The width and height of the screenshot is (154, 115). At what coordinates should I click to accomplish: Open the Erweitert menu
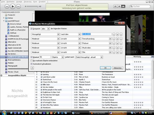[x=42, y=2]
